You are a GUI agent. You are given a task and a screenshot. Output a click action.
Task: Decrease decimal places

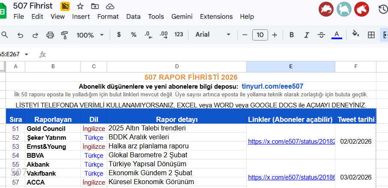coord(149,35)
